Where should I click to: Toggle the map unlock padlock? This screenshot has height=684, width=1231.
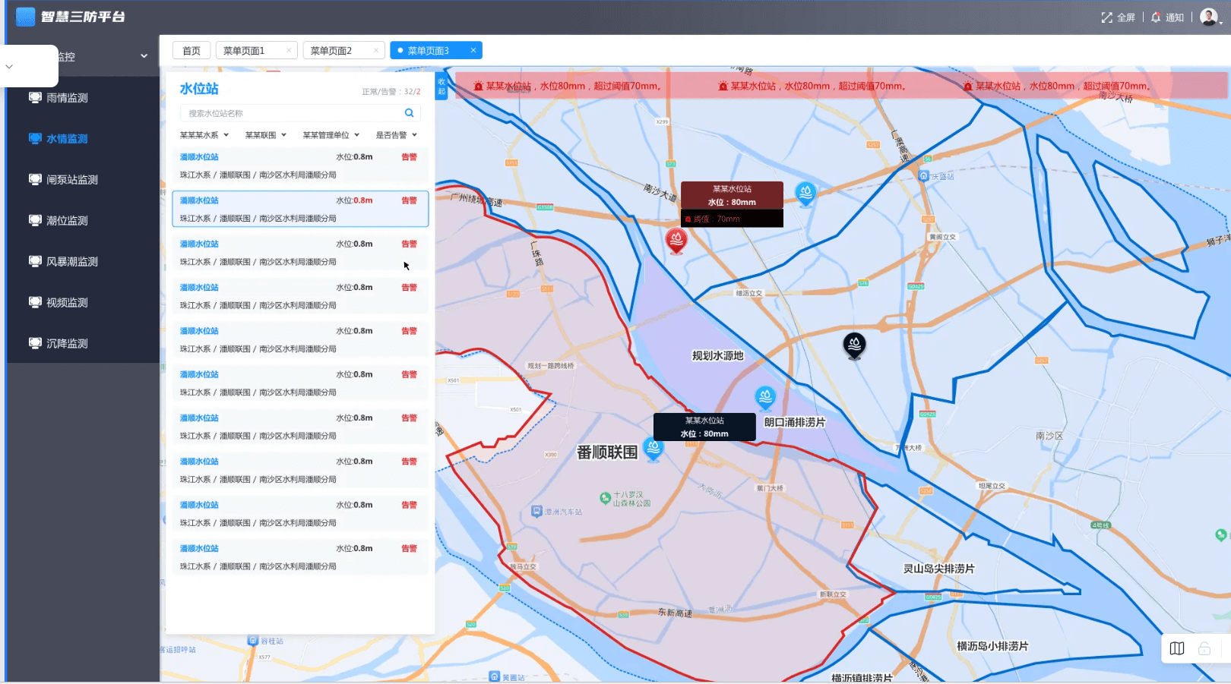tap(1204, 648)
